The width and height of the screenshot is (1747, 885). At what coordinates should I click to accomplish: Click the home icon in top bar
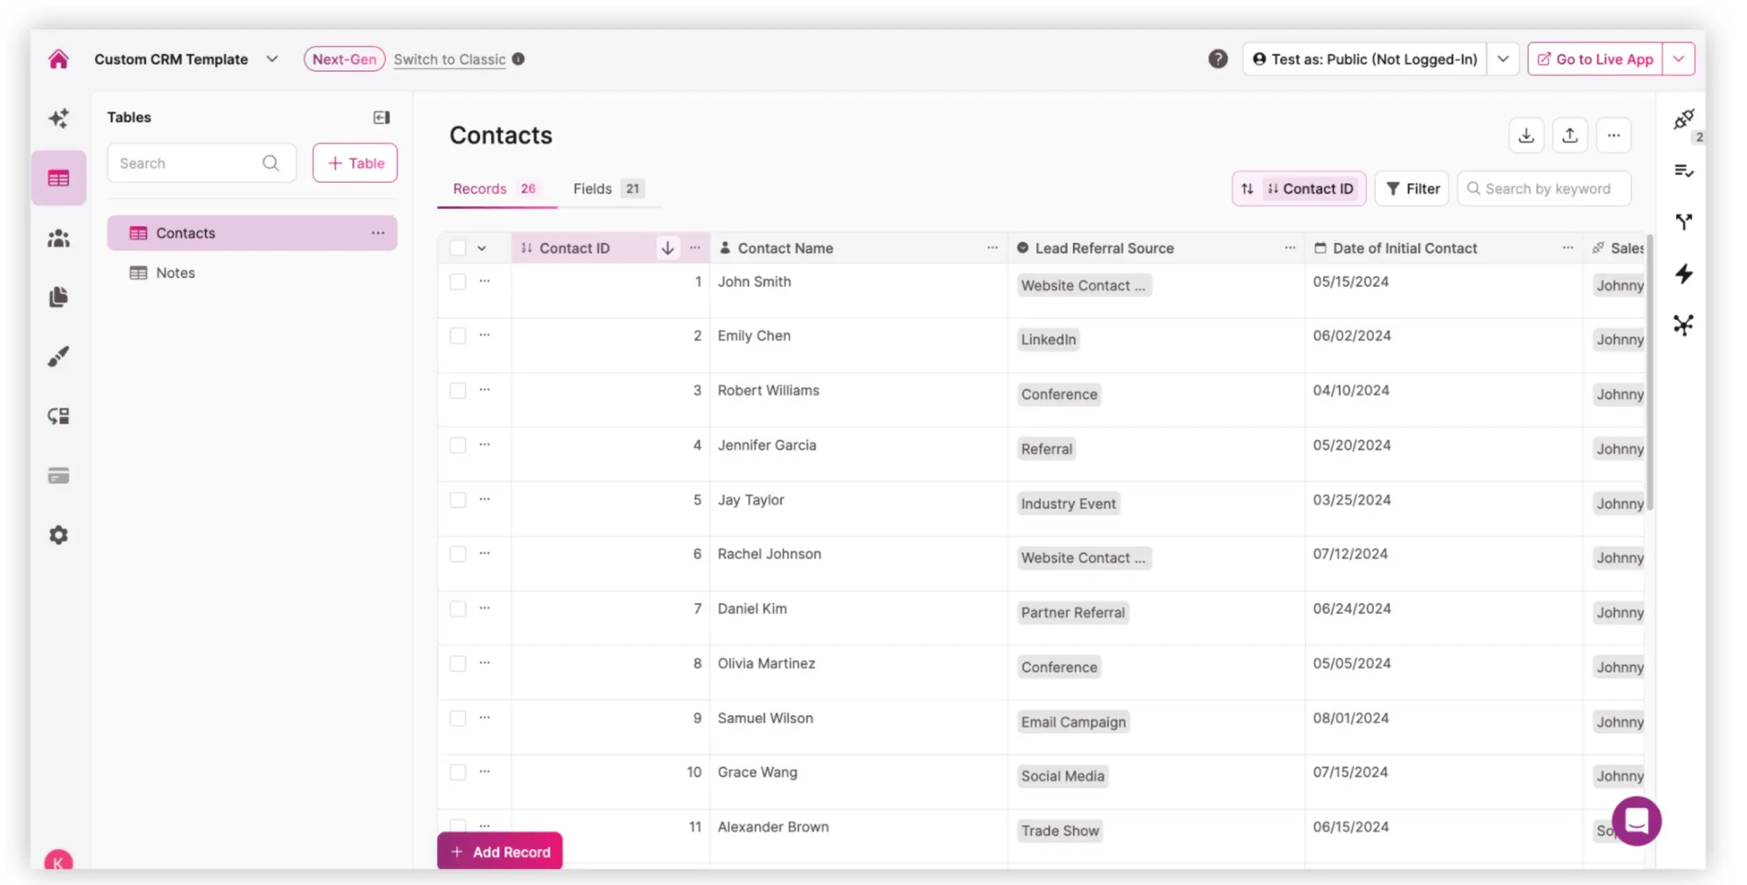click(59, 59)
